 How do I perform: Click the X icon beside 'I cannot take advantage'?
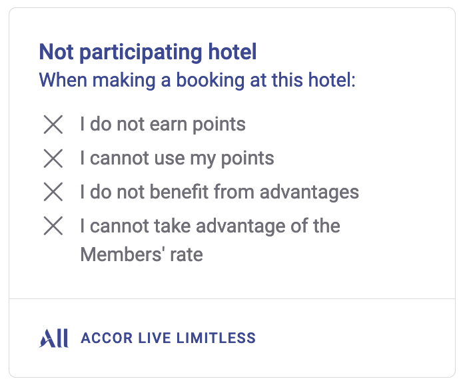[53, 226]
